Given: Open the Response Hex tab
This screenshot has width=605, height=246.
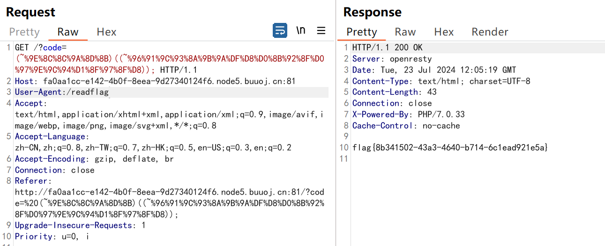Looking at the screenshot, I should point(444,32).
